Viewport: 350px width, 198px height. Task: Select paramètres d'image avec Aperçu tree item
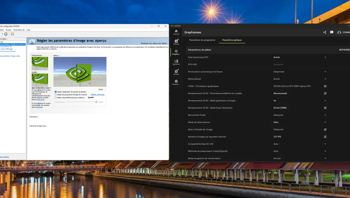13,44
